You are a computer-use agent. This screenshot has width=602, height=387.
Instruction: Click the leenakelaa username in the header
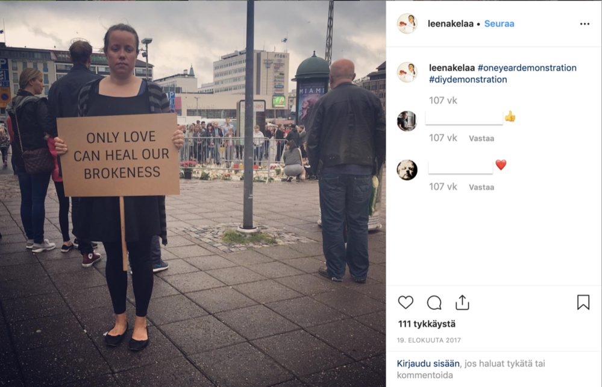coord(451,24)
